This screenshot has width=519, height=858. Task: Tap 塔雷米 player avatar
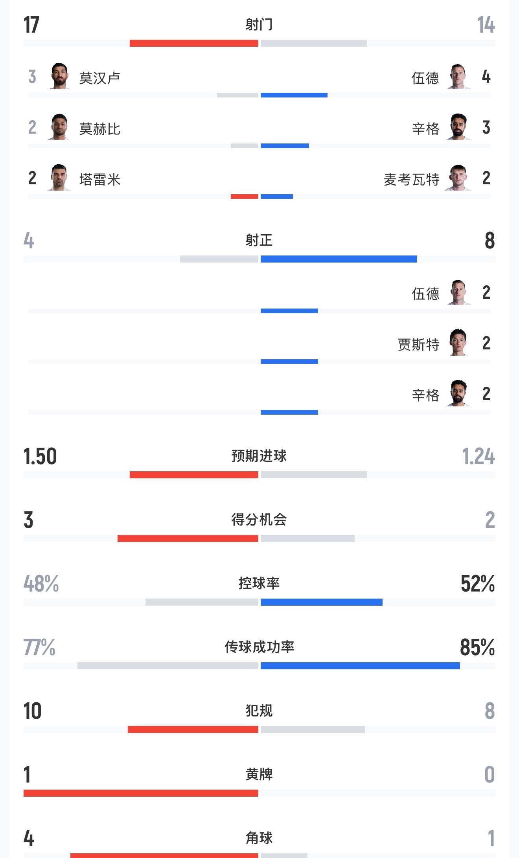pyautogui.click(x=59, y=178)
